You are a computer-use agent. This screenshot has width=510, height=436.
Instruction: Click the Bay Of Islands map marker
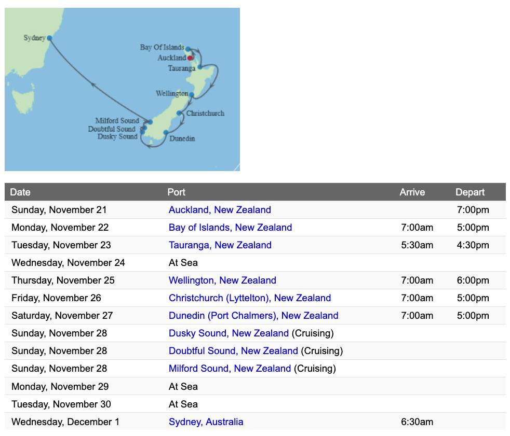(188, 48)
